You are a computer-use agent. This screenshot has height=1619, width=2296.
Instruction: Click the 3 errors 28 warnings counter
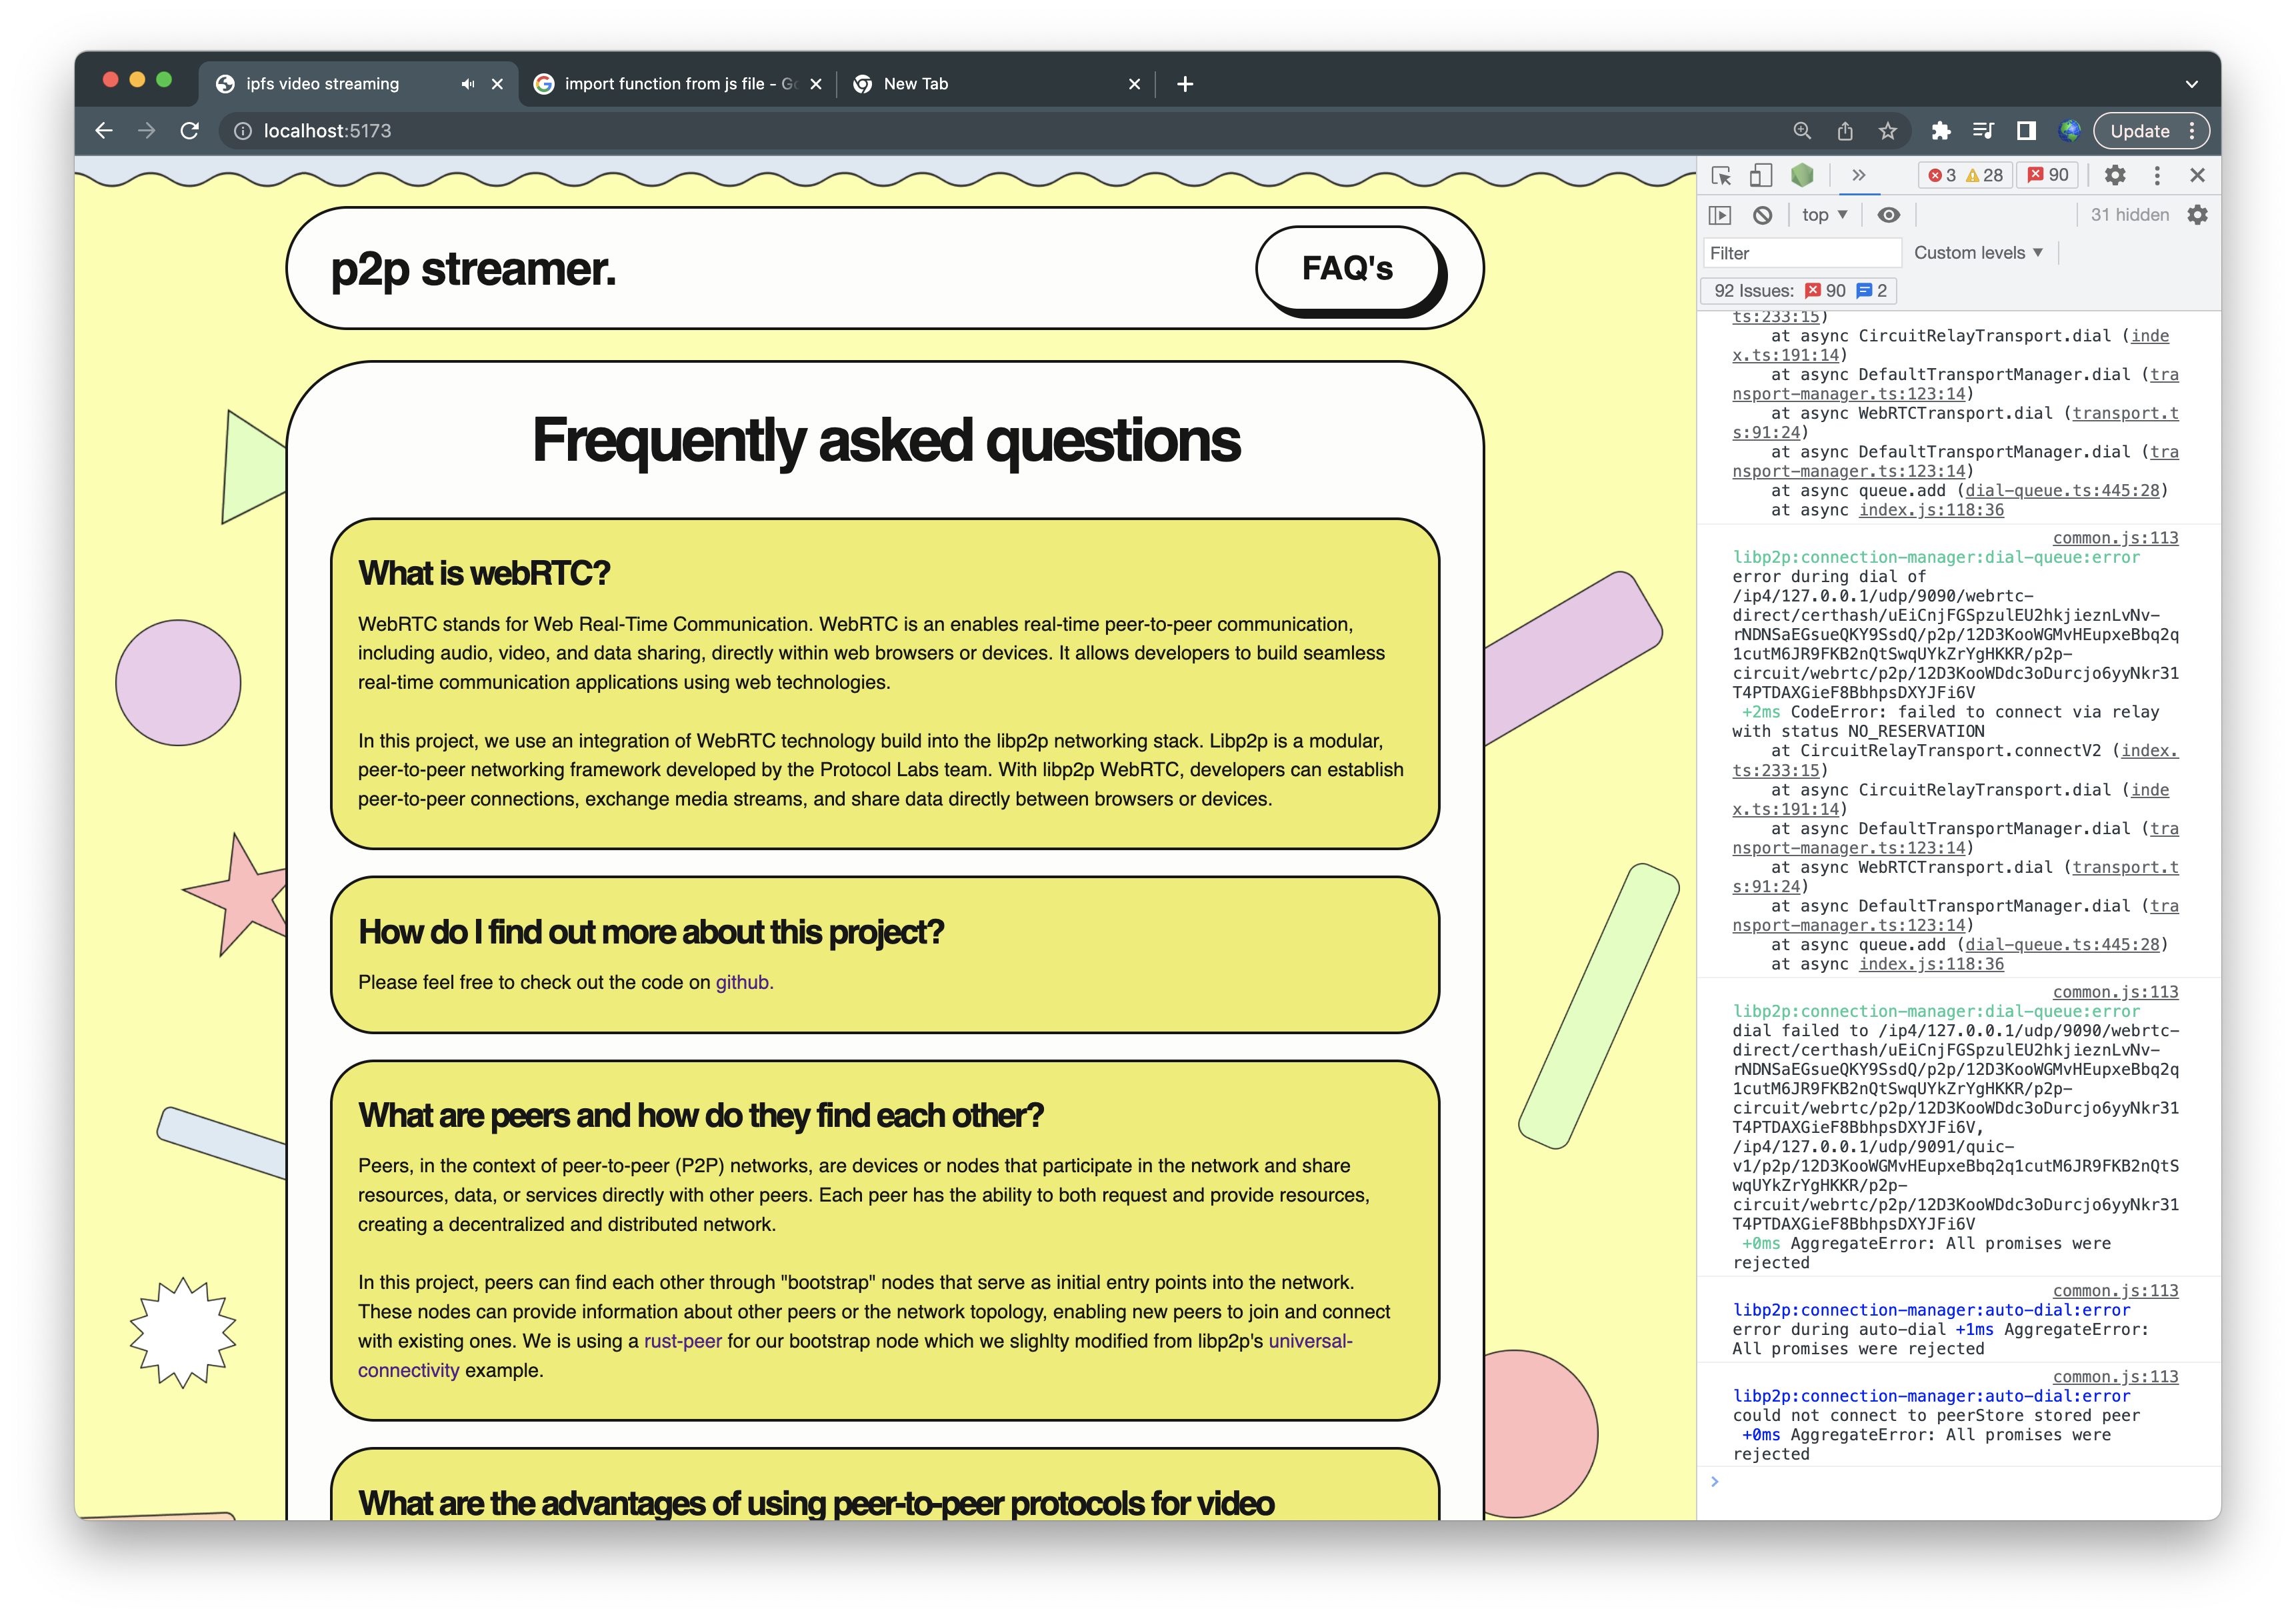(x=1965, y=176)
